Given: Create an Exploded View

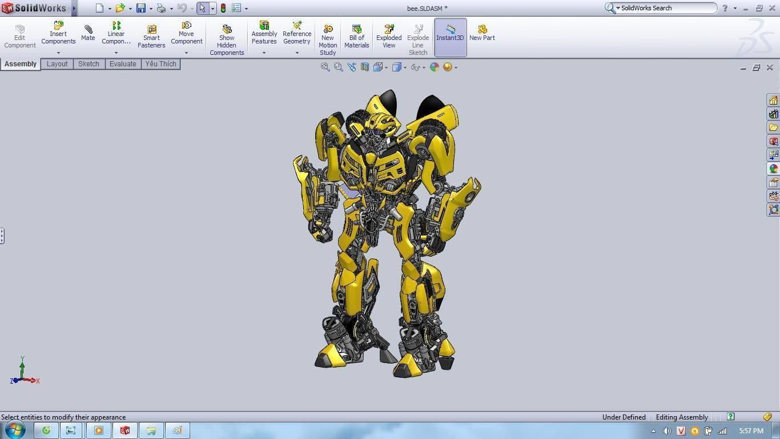Looking at the screenshot, I should (x=389, y=37).
